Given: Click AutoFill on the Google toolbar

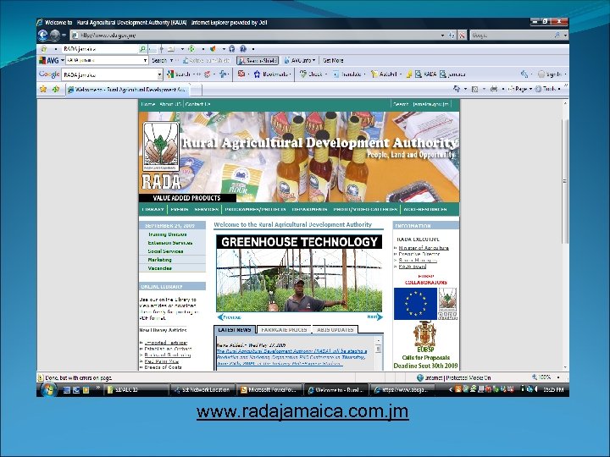Looking at the screenshot, I should [x=385, y=74].
